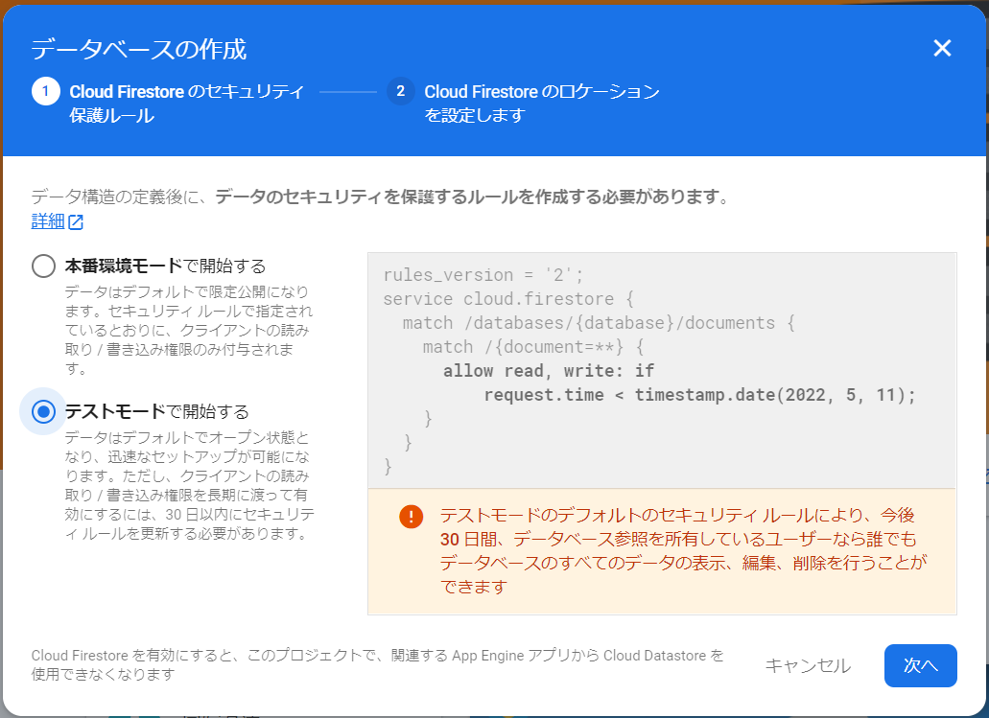Select step label Cloud Firestore のロケーションを設定します

542,104
